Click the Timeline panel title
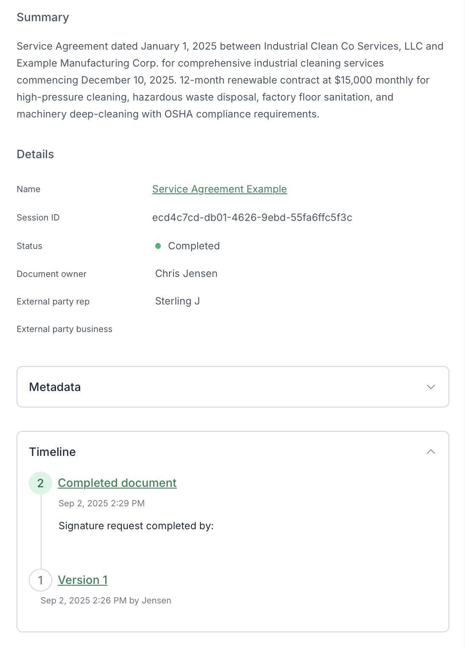Viewport: 465px width, 648px height. [52, 452]
